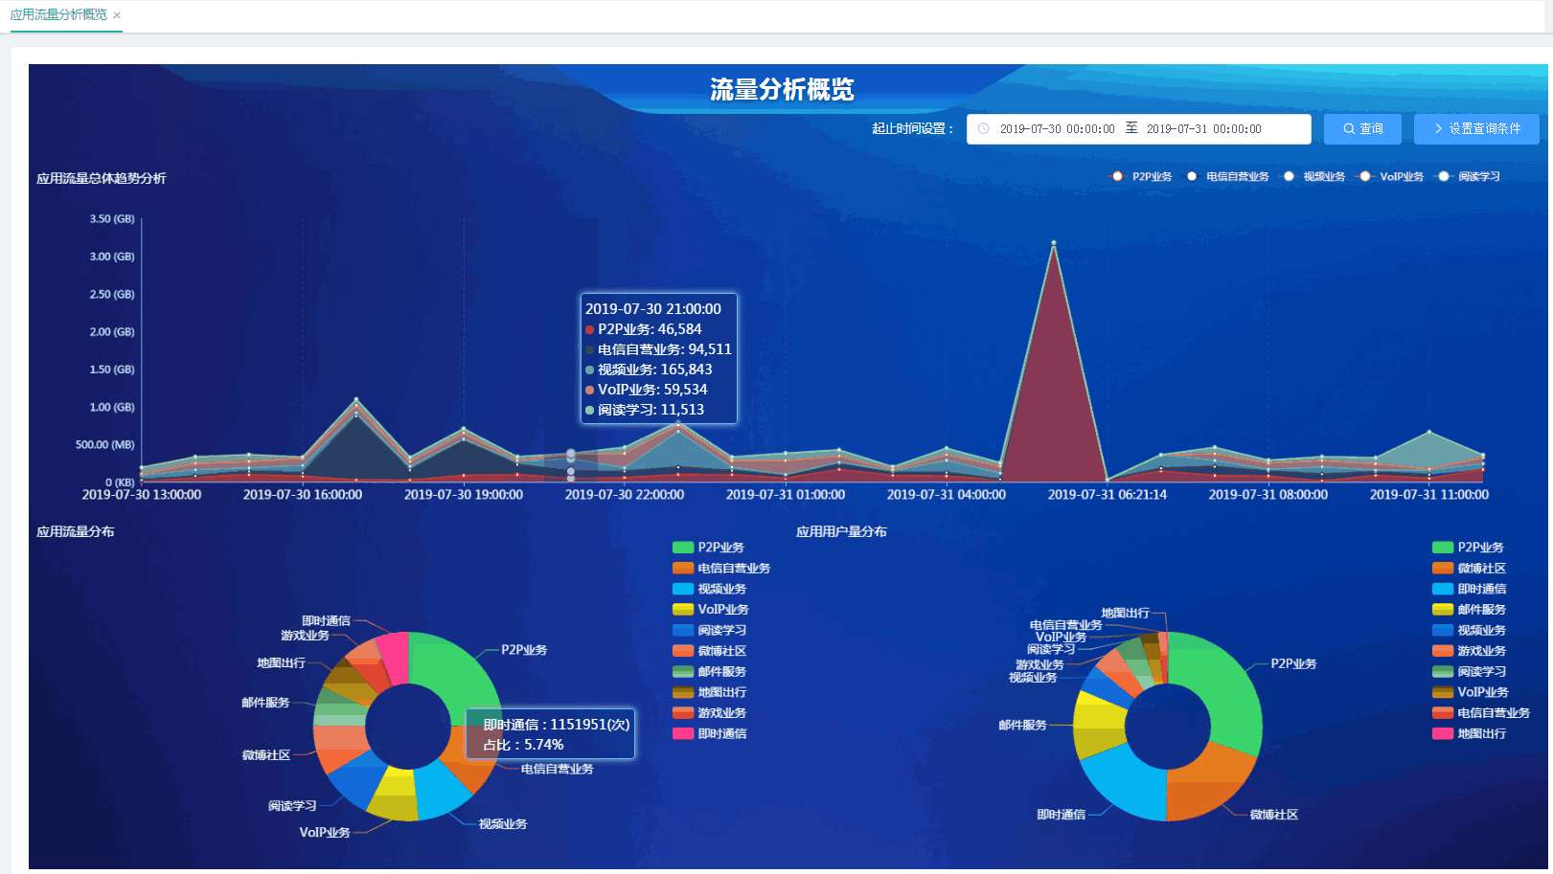This screenshot has height=874, width=1553.
Task: Select the 应用流量分析概览 tab
Action: [58, 15]
